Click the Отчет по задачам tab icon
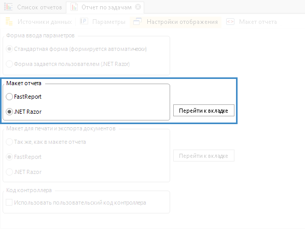The width and height of the screenshot is (305, 229). tap(74, 7)
